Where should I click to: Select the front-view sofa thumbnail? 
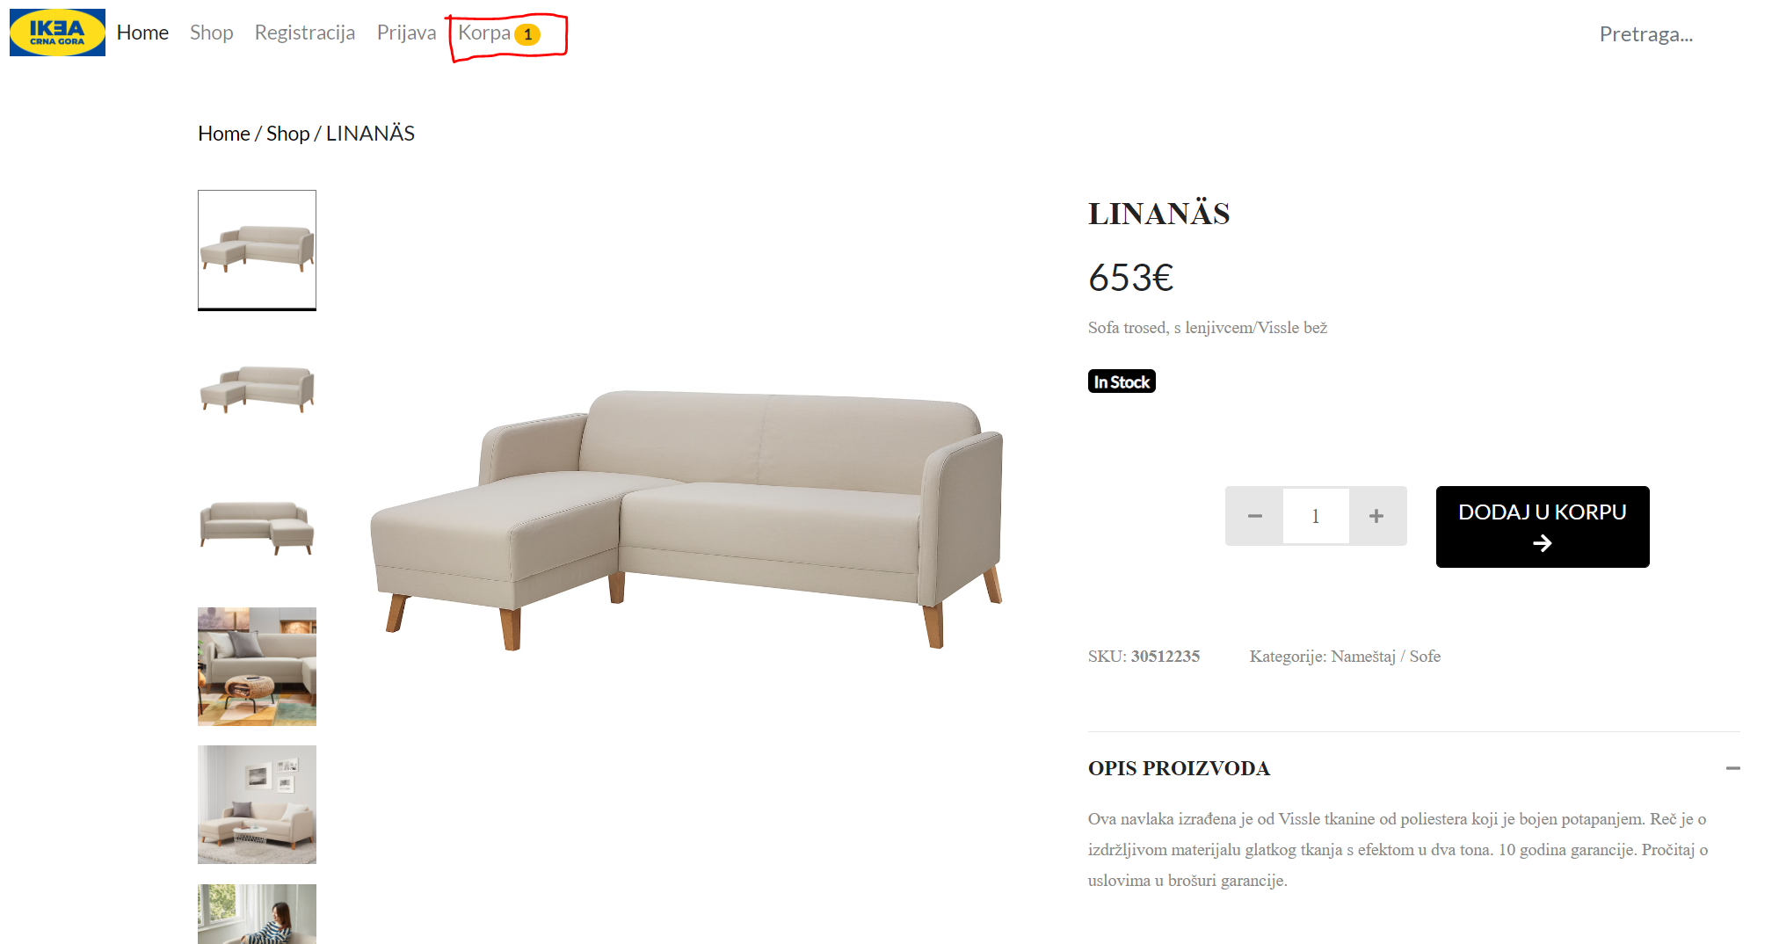click(x=257, y=527)
